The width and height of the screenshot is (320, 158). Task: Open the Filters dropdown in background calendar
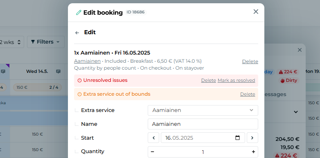[46, 42]
